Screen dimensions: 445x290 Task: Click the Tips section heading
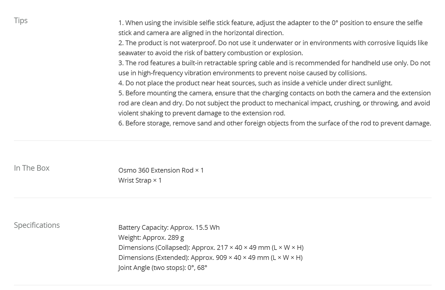coord(21,20)
